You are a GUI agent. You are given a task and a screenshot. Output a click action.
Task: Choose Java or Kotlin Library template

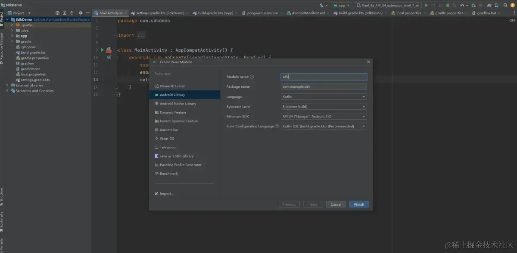pos(184,156)
